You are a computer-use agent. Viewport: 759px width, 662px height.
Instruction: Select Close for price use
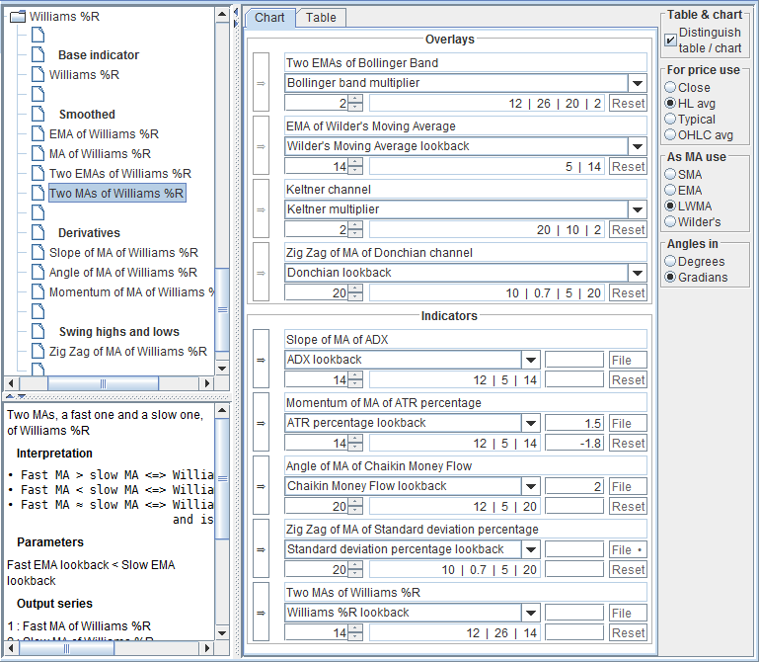(670, 87)
